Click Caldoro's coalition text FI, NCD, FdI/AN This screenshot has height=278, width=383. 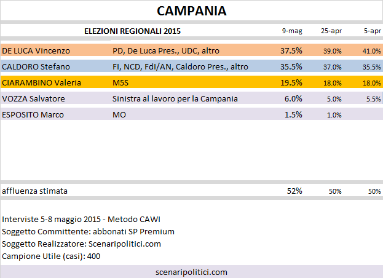click(x=143, y=66)
